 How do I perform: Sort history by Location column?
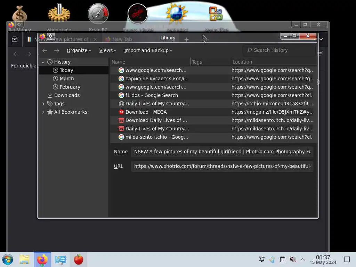(274, 62)
